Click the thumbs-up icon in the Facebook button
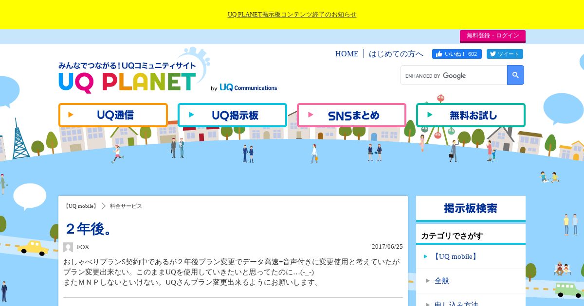This screenshot has height=306, width=584. coord(439,54)
